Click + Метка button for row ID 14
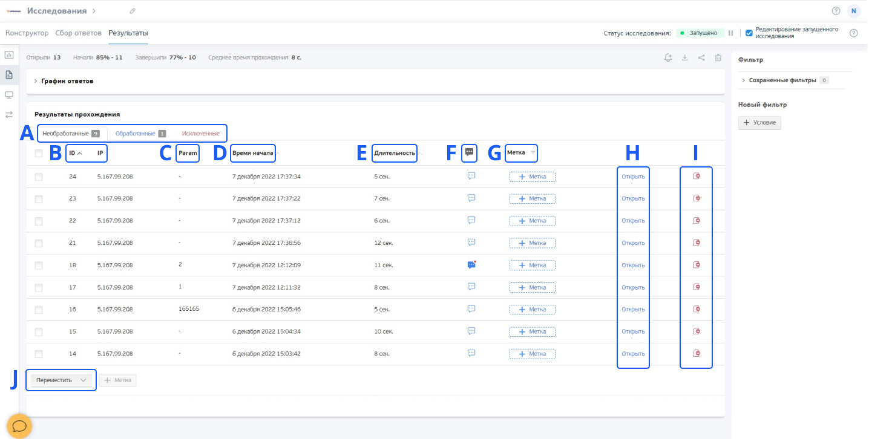This screenshot has width=869, height=439. click(533, 354)
